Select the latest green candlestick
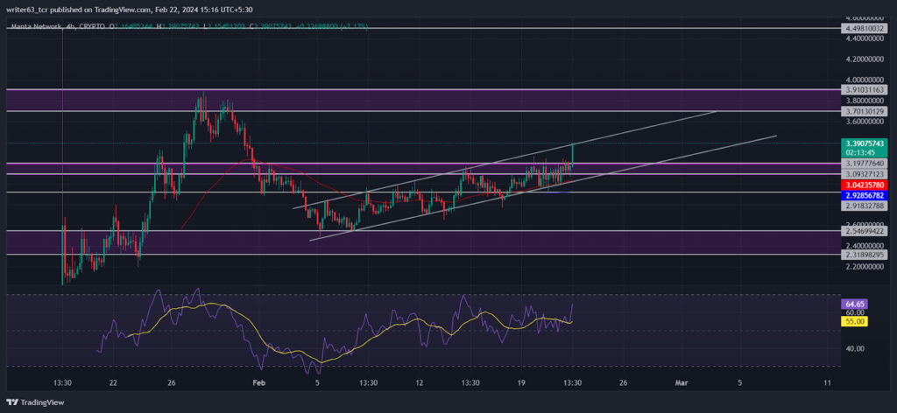 (x=573, y=156)
